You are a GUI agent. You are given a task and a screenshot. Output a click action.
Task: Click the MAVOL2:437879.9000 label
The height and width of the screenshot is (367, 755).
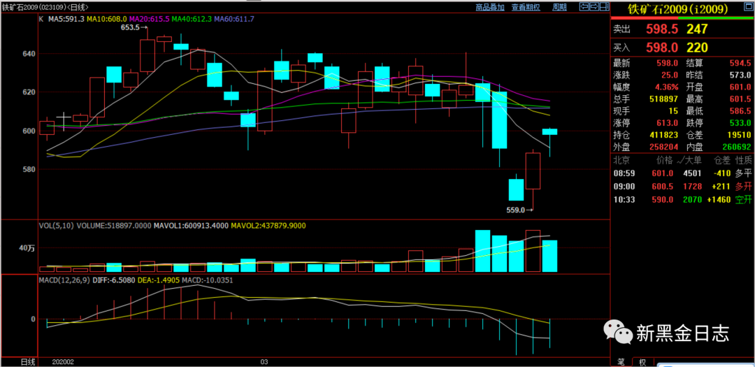click(x=268, y=225)
